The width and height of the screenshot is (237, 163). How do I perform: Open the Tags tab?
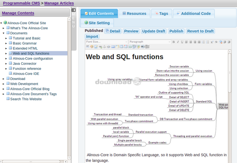click(x=162, y=14)
